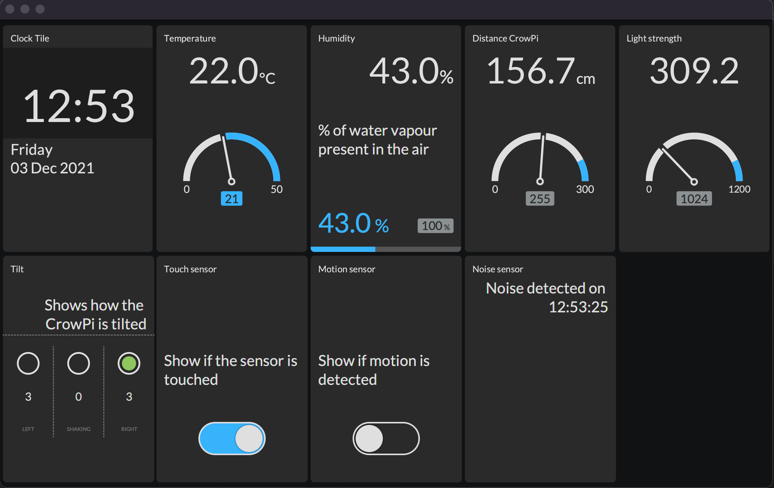The image size is (774, 488).
Task: Click the 156.7 cm distance reading
Action: (540, 71)
